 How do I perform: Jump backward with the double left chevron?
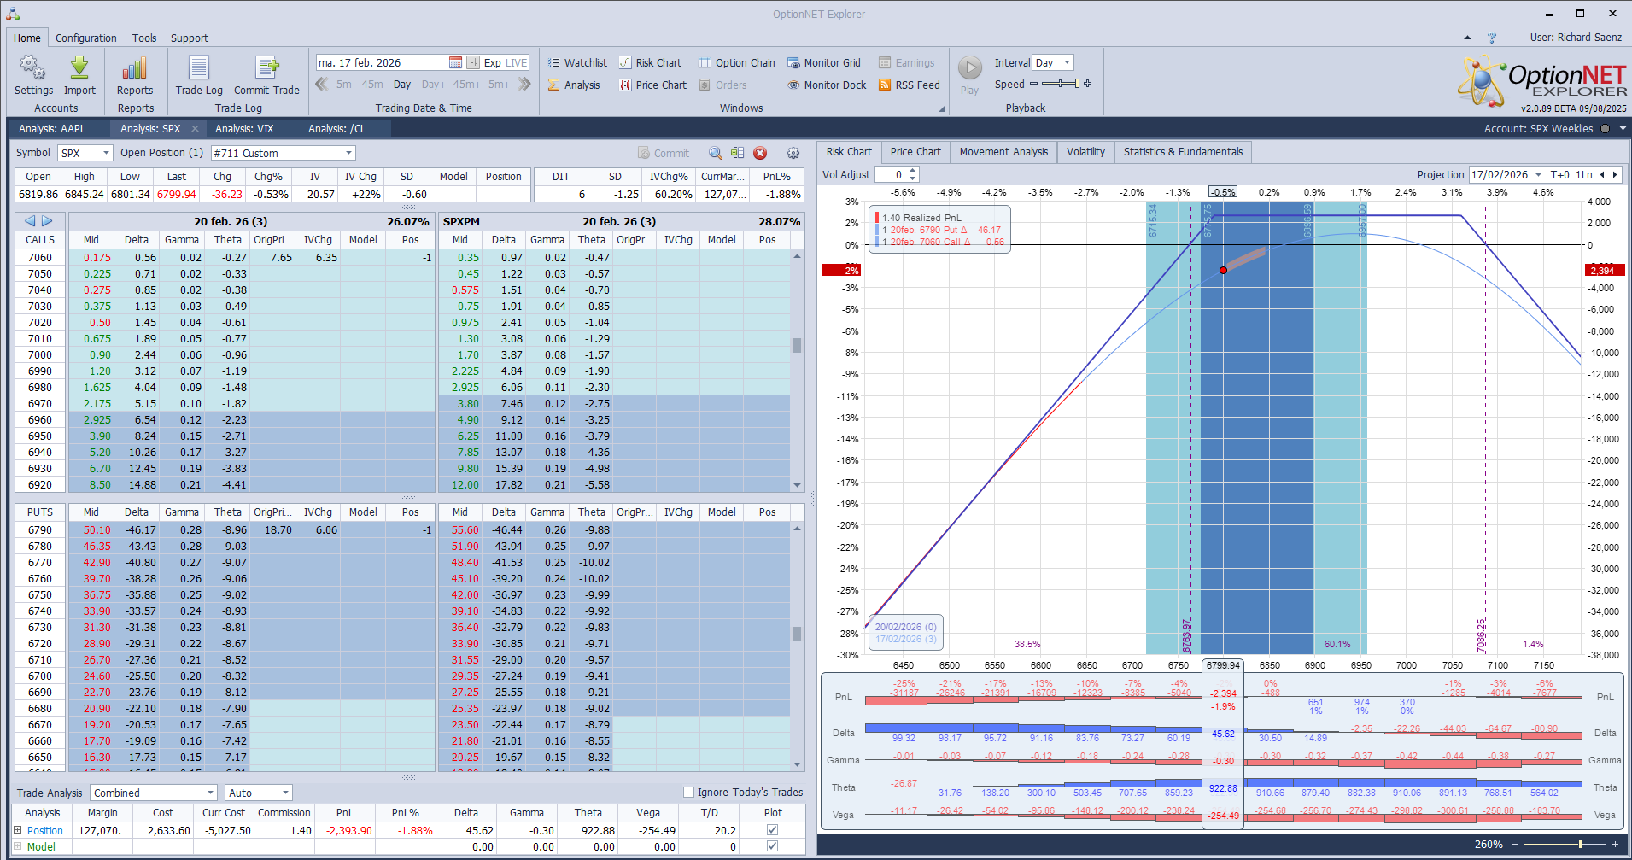click(x=322, y=84)
